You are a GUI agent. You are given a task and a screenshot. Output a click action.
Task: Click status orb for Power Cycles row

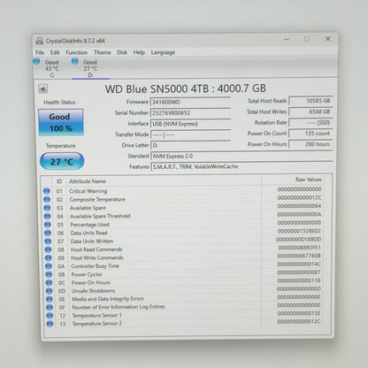tap(49, 274)
